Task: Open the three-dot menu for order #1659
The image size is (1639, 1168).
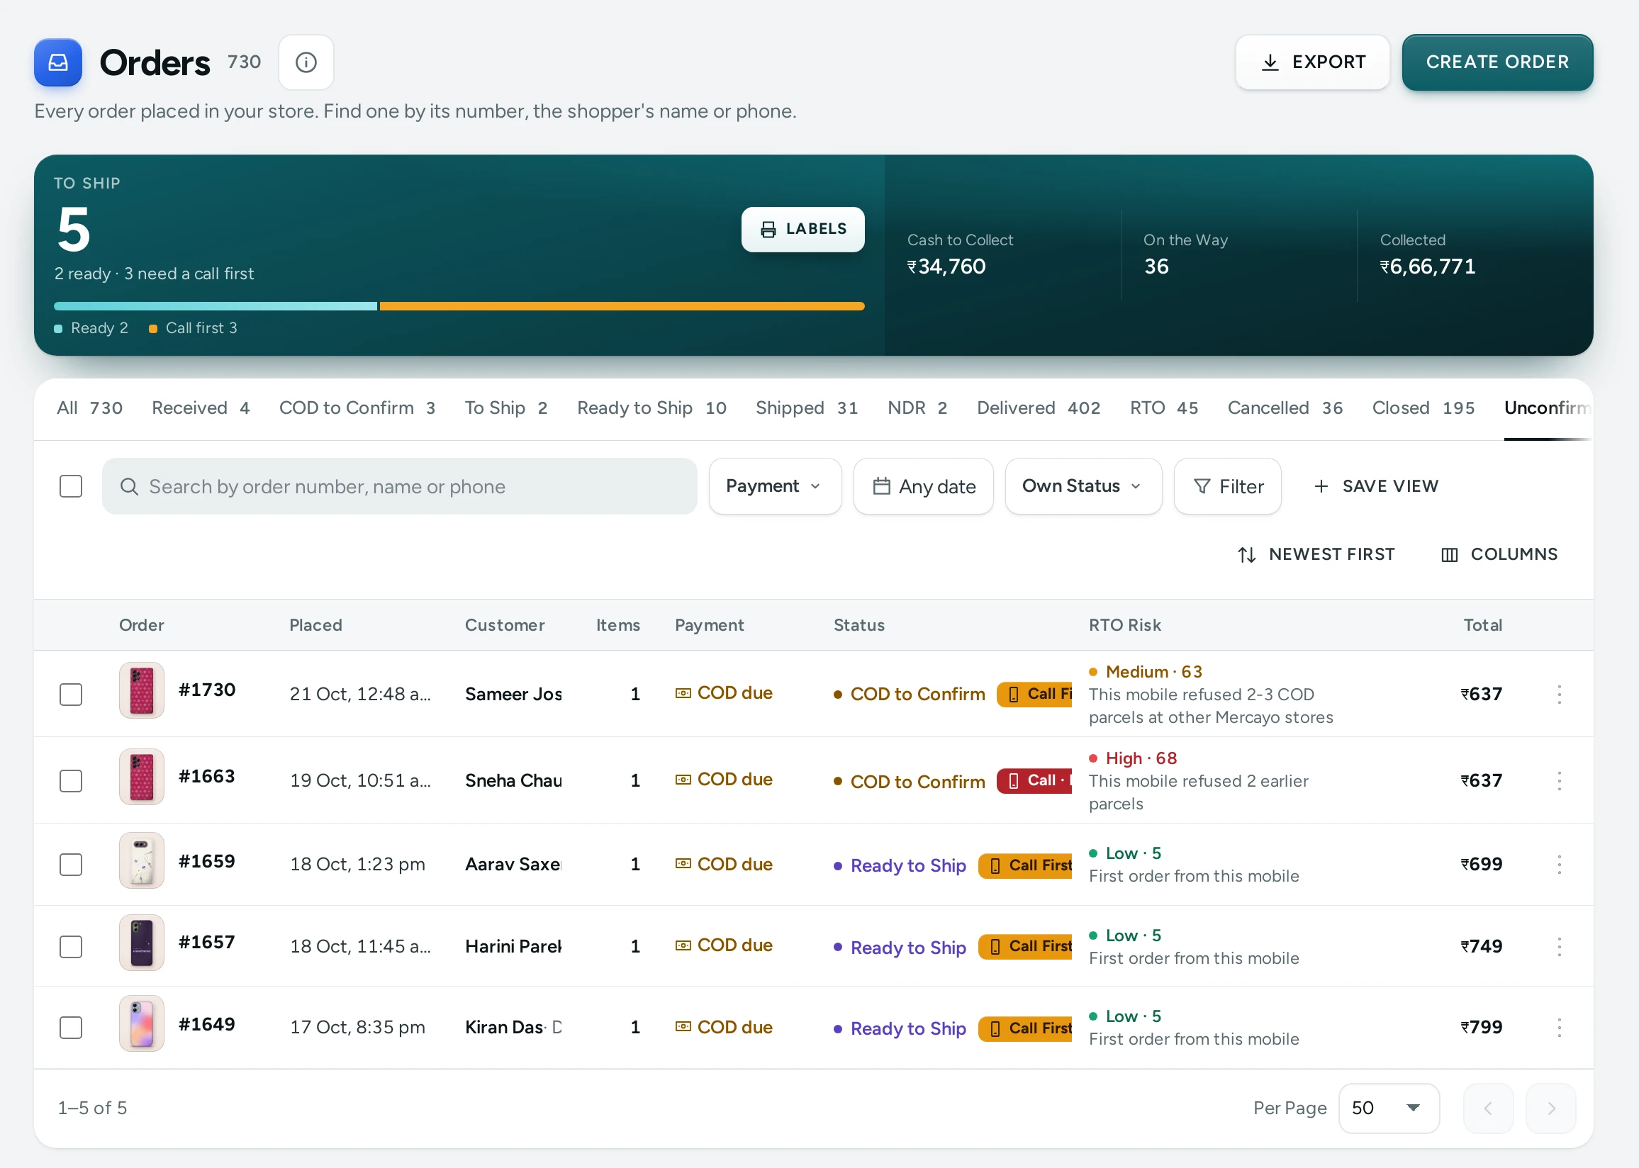Action: click(1558, 864)
